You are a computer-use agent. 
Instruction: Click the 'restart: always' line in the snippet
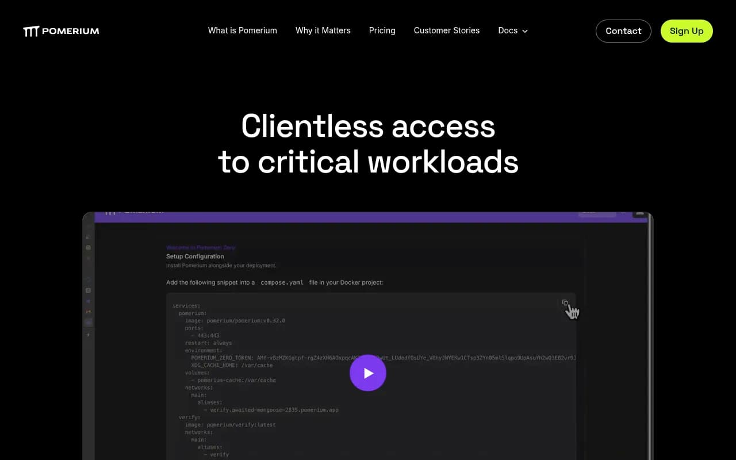coord(208,343)
